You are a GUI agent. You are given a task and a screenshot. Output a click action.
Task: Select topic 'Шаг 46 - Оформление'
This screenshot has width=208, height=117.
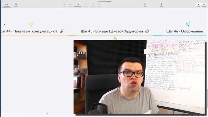tap(185, 31)
